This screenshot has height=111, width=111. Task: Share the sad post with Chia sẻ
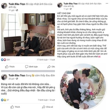[48, 107]
